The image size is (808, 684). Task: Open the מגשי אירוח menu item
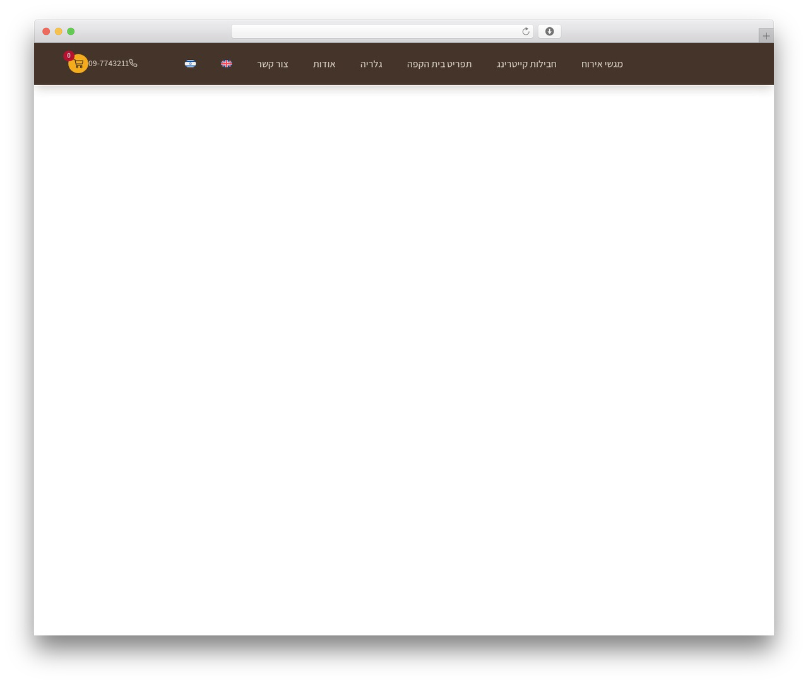click(602, 64)
